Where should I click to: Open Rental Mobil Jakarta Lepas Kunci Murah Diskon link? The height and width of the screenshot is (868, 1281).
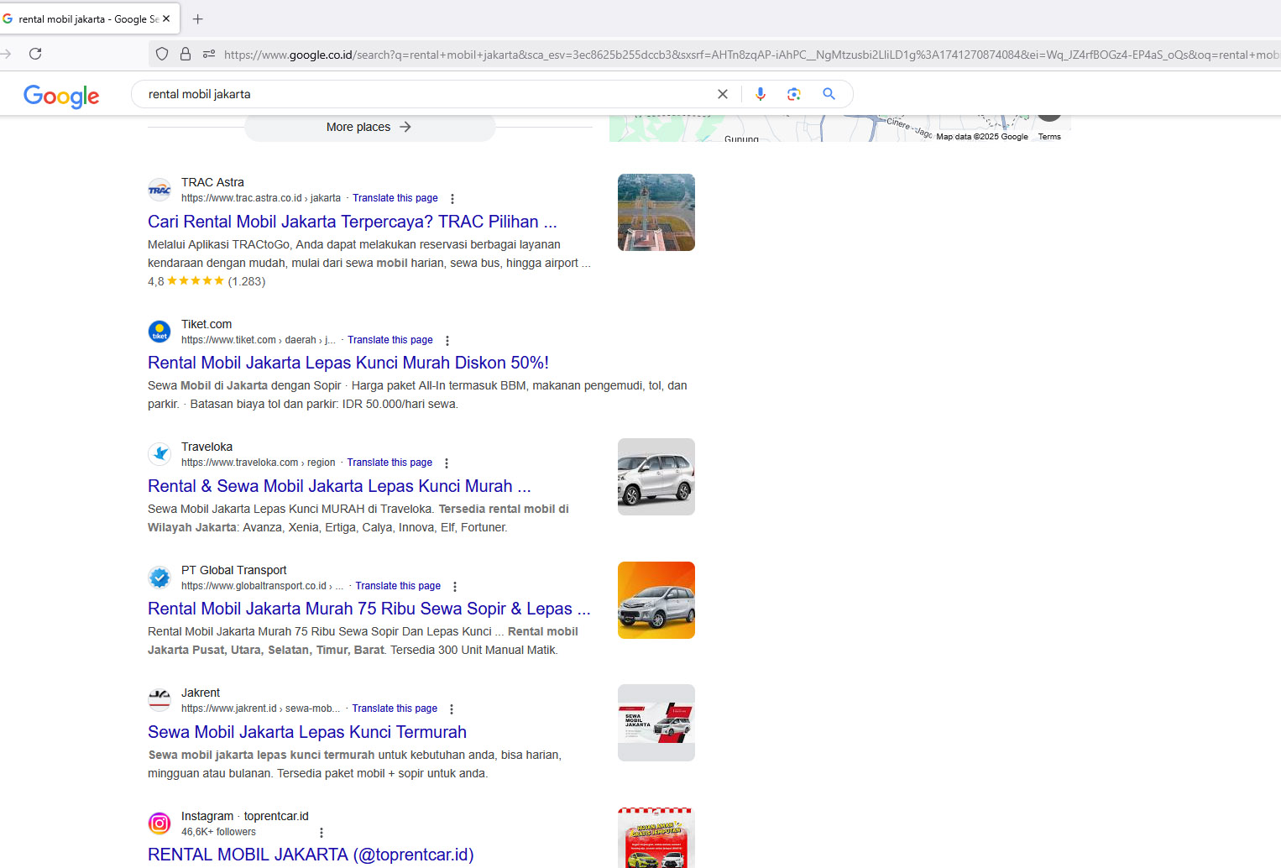coord(348,363)
